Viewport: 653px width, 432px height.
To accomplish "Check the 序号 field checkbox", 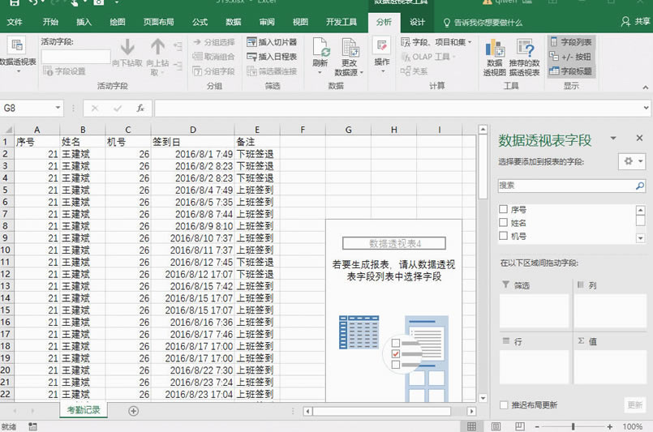I will point(503,209).
